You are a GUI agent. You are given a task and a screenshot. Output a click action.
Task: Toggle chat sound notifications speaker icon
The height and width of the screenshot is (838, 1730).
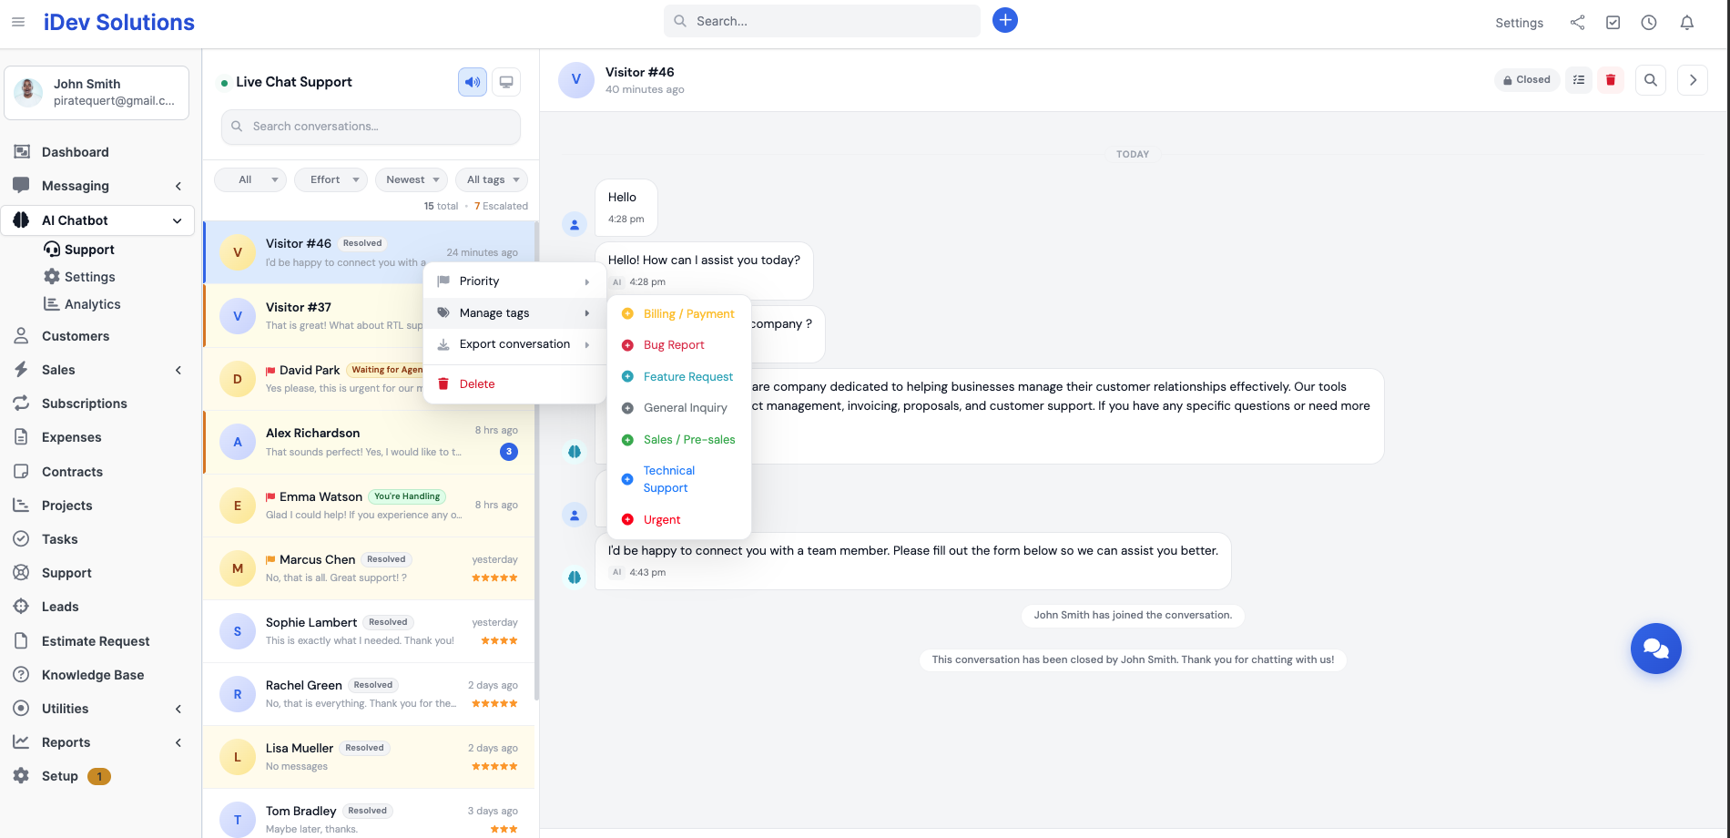[473, 82]
